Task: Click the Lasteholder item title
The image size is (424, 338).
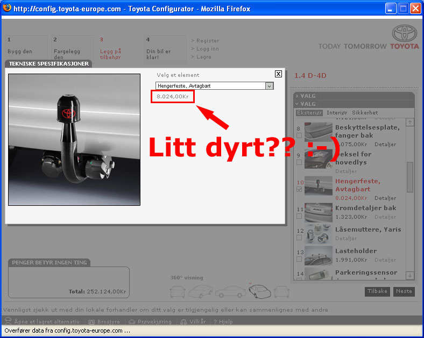Action: (x=356, y=251)
